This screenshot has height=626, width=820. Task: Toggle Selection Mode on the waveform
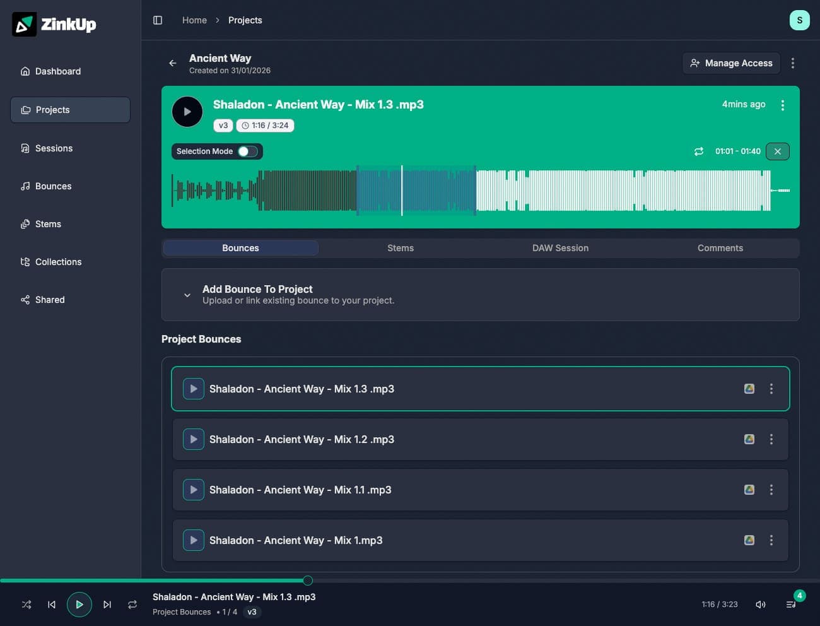coord(245,151)
